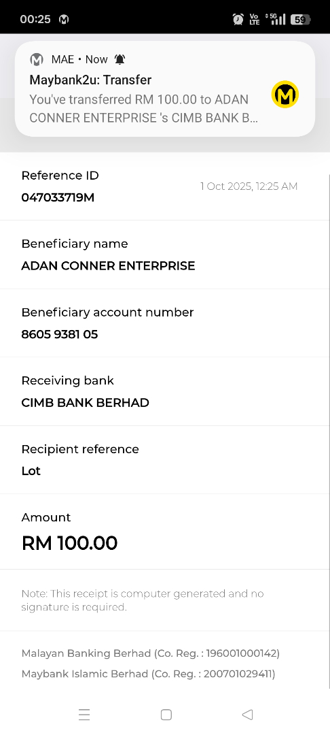Tap beneficiary name ADAN CONNER ENTERPRISE
The height and width of the screenshot is (735, 330).
point(108,266)
